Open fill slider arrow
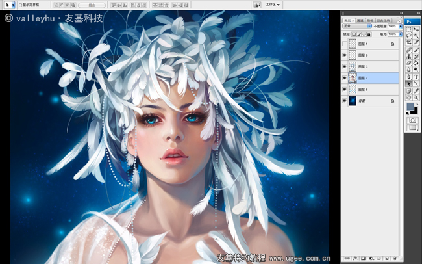This screenshot has width=422, height=264. point(401,34)
